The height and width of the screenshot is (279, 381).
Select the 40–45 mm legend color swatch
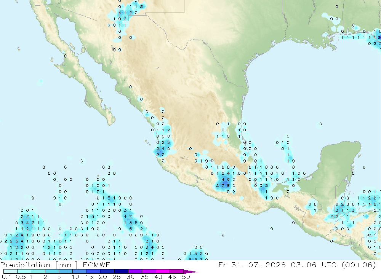pos(163,271)
